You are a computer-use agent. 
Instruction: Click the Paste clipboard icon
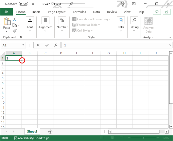pos(7,21)
